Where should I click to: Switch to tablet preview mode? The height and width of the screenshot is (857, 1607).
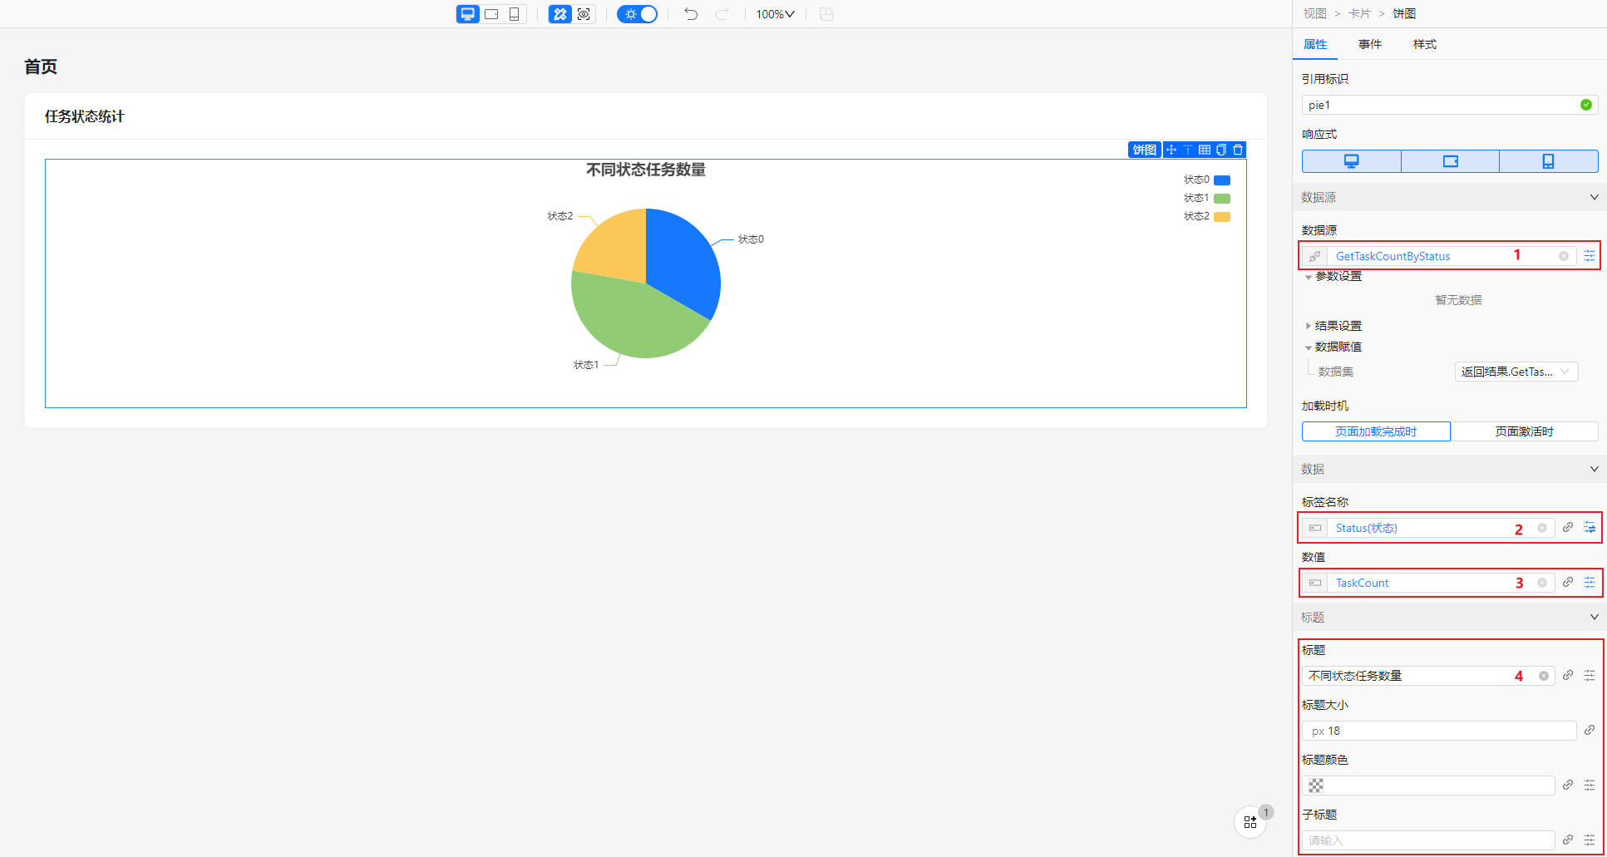click(x=490, y=14)
